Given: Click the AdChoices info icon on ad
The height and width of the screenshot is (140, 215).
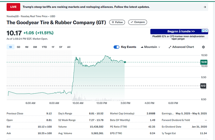Looking at the screenshot, I should pyautogui.click(x=203, y=31).
